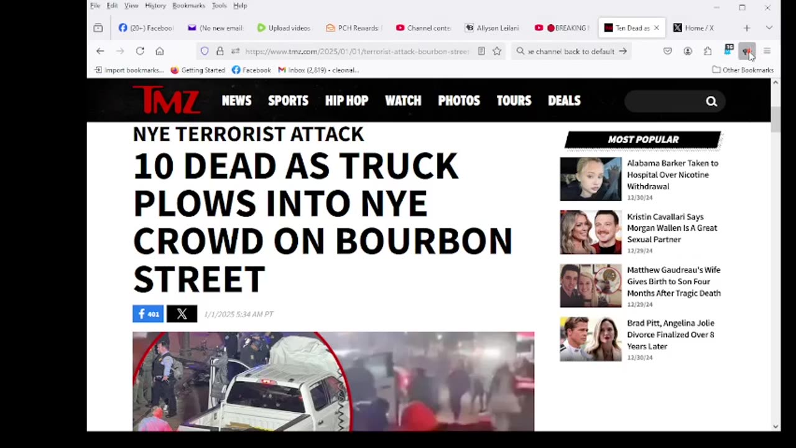
Task: Open the TOURS section
Action: tap(514, 100)
